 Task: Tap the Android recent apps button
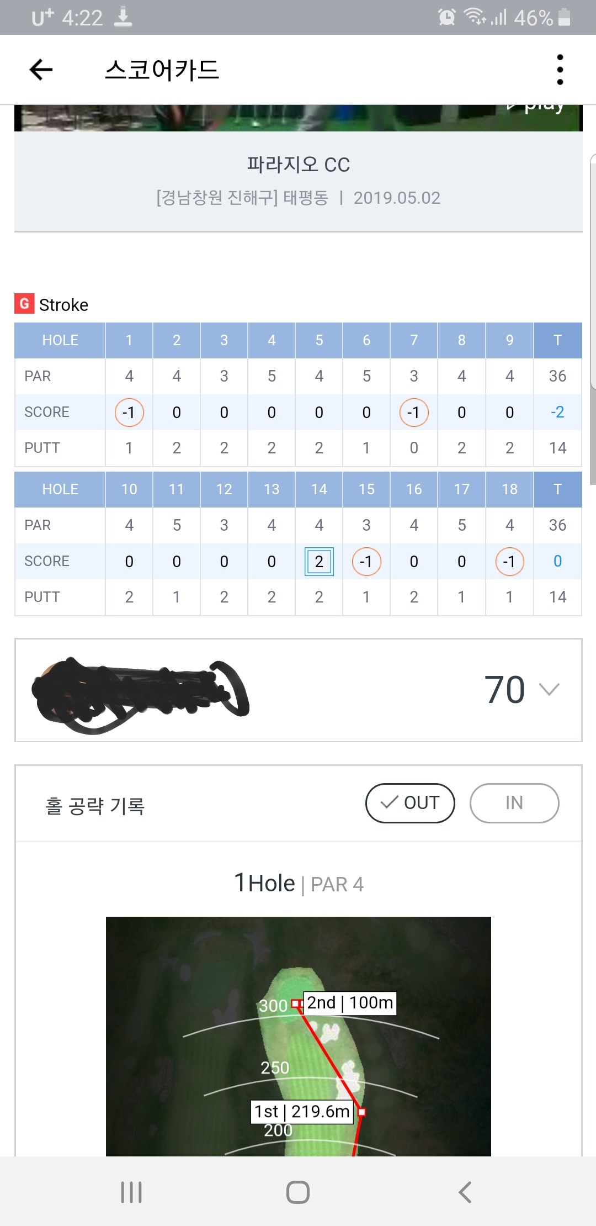[x=131, y=1192]
